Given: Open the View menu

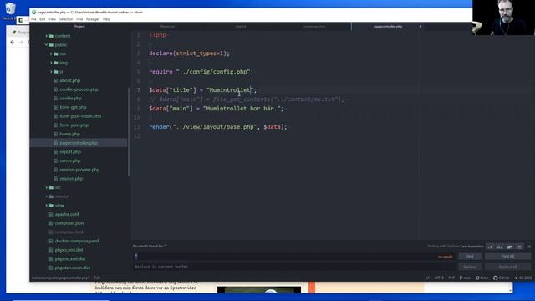Looking at the screenshot, I should tap(52, 19).
